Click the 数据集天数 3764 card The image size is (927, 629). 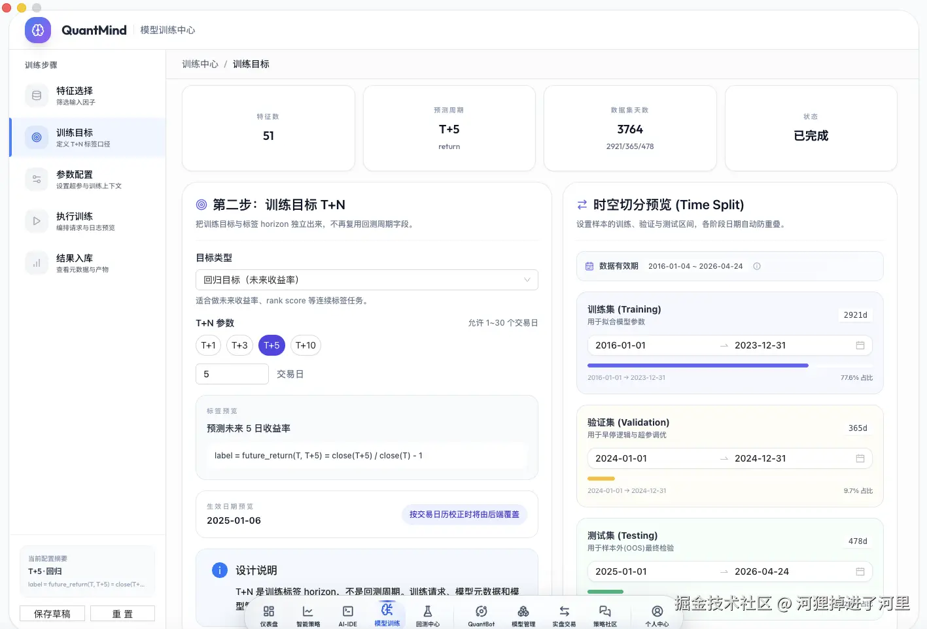coord(630,128)
